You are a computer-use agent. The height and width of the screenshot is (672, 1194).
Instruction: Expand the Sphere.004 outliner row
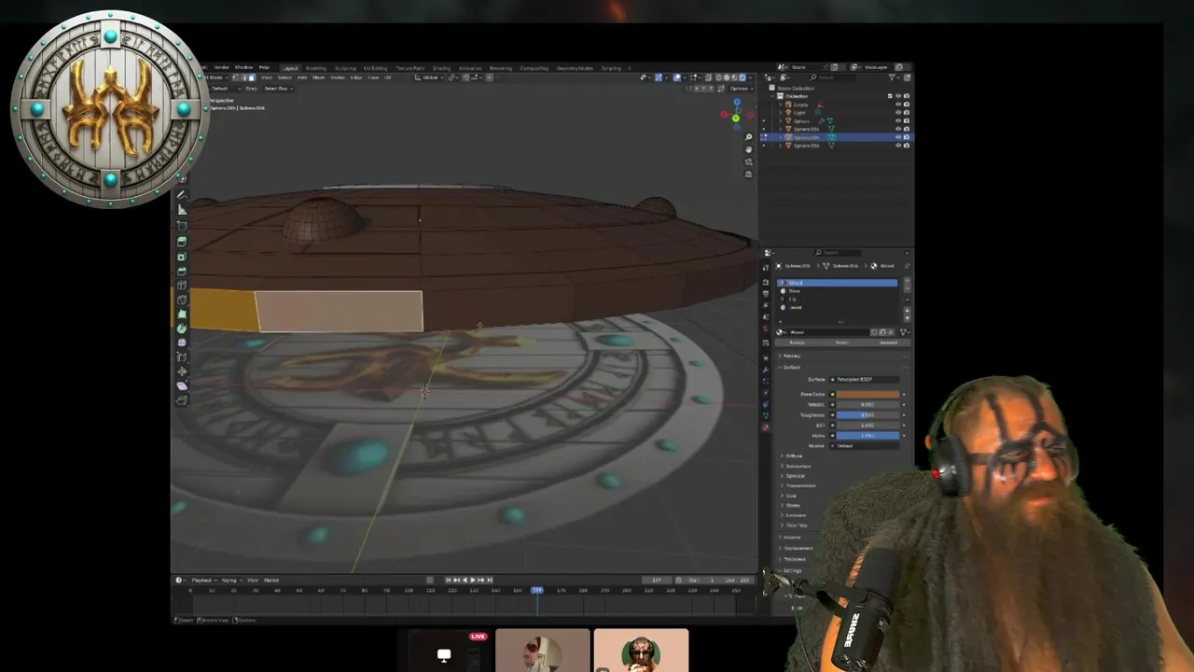coord(781,129)
